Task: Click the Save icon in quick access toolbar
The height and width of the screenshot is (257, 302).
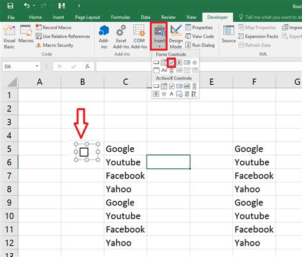Action: [10, 6]
